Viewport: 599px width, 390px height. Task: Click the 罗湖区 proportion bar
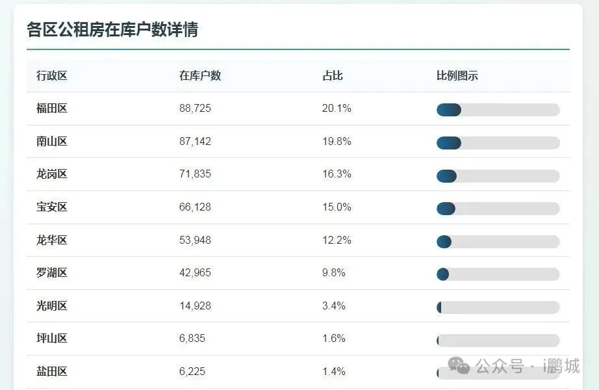tap(498, 274)
